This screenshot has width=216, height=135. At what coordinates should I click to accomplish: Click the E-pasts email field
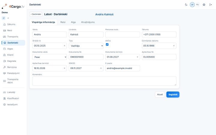123,68
